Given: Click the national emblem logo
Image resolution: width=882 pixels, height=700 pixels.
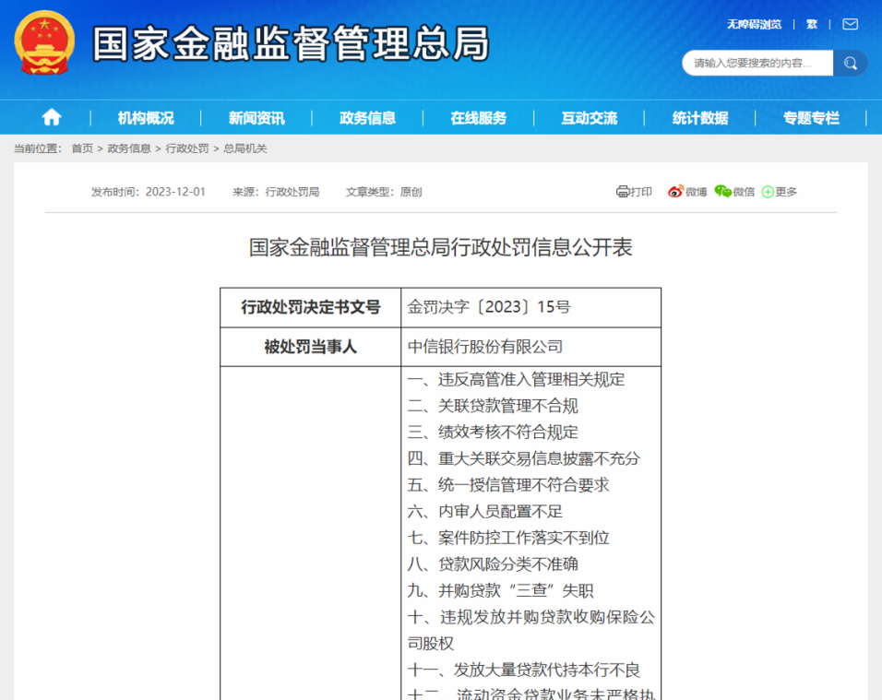Looking at the screenshot, I should [x=44, y=43].
